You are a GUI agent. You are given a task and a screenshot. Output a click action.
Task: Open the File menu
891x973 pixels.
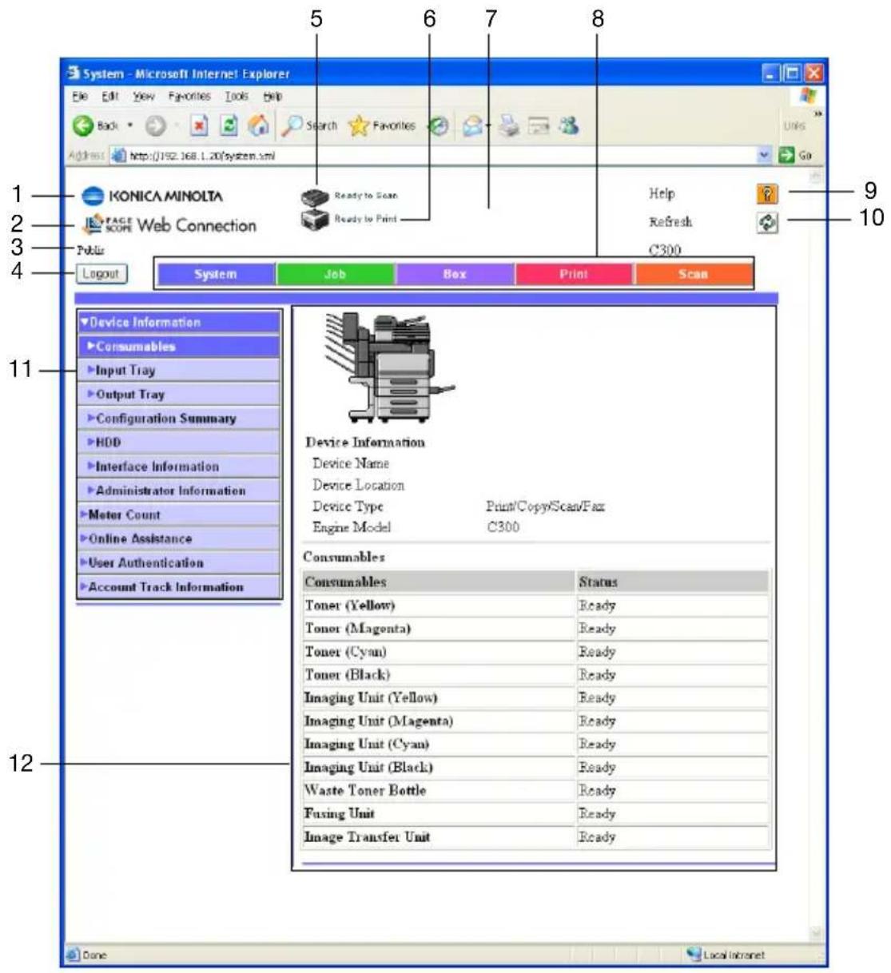pos(79,97)
